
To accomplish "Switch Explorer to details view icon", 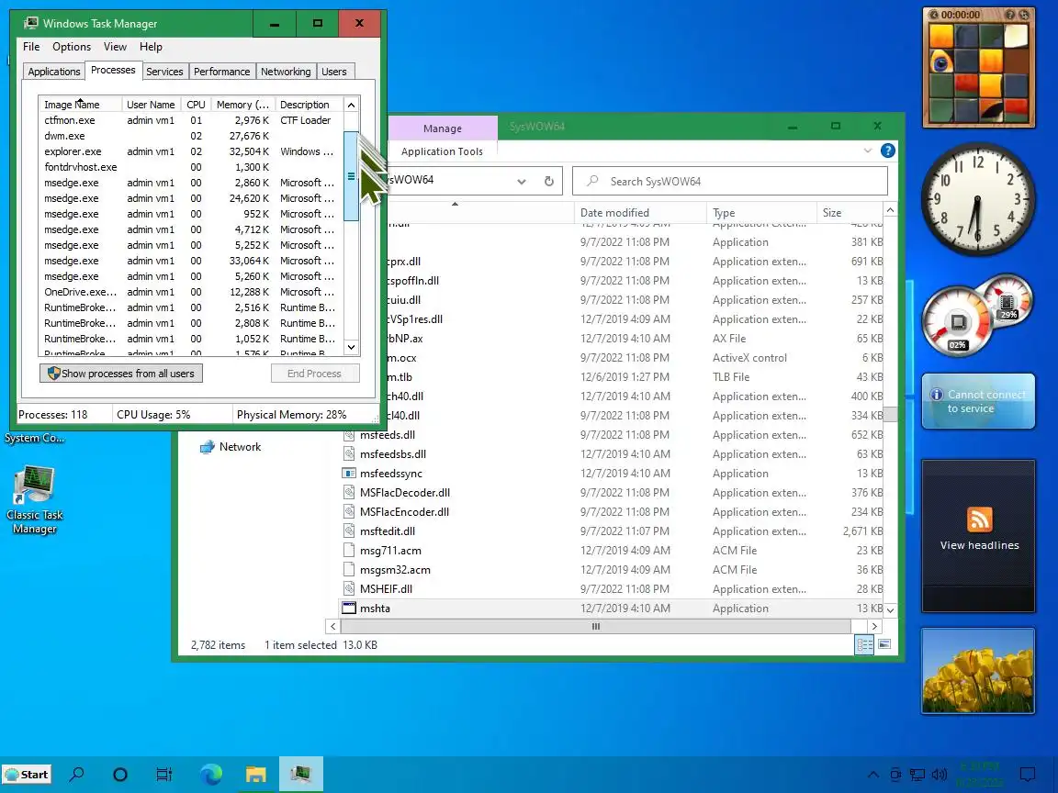I will coord(864,645).
